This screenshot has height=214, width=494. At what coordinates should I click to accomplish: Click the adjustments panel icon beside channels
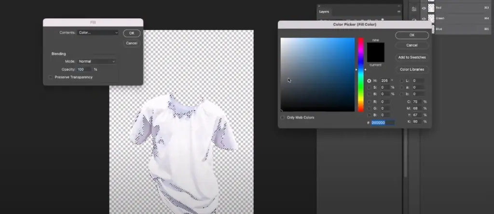[414, 9]
